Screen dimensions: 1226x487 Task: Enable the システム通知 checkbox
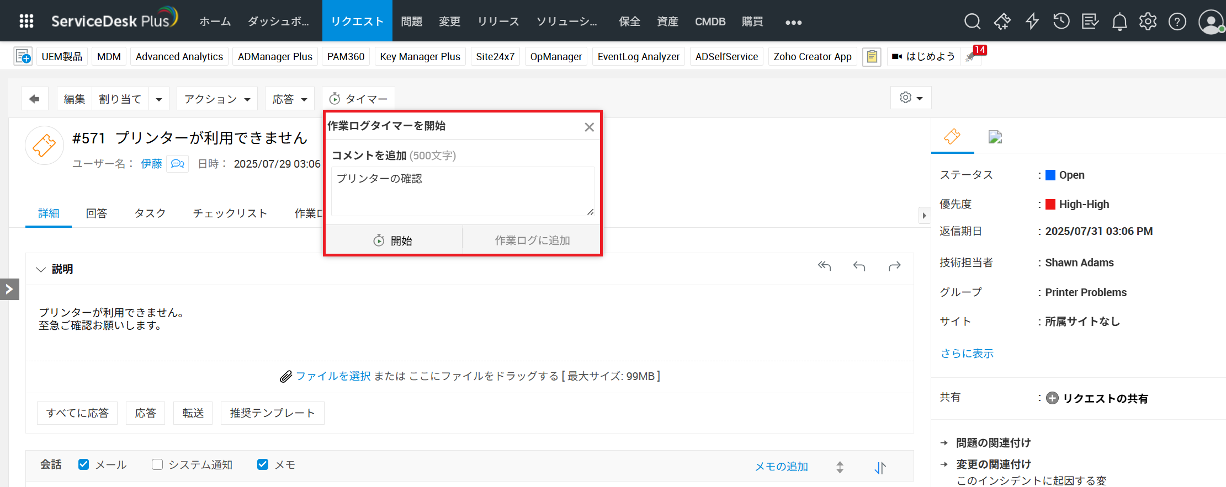157,464
